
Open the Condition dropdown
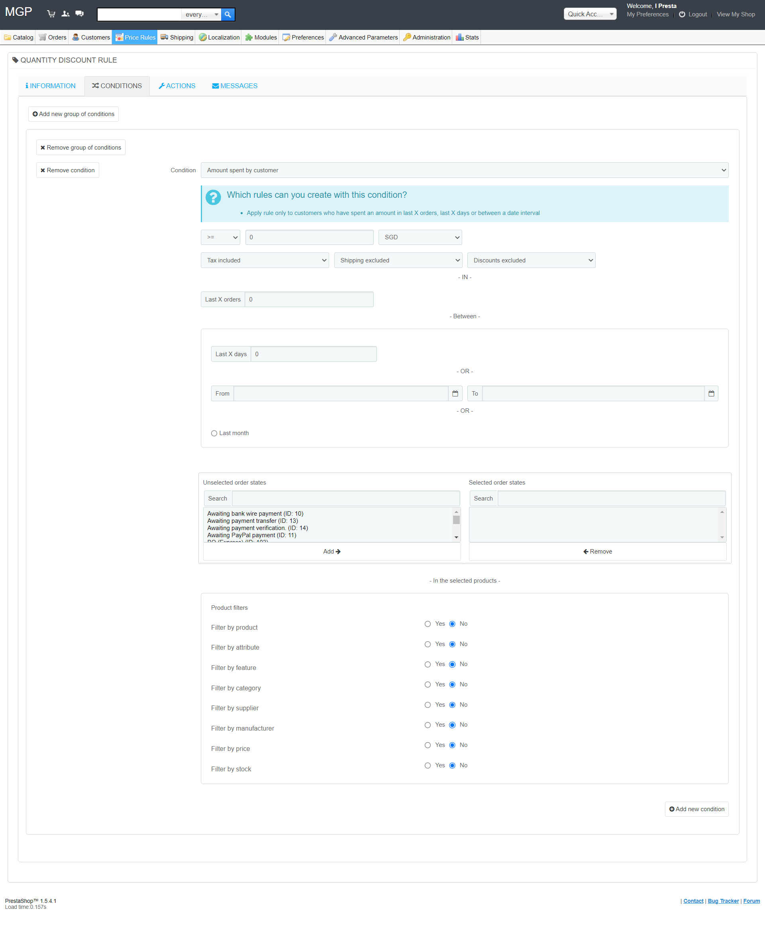(x=464, y=170)
